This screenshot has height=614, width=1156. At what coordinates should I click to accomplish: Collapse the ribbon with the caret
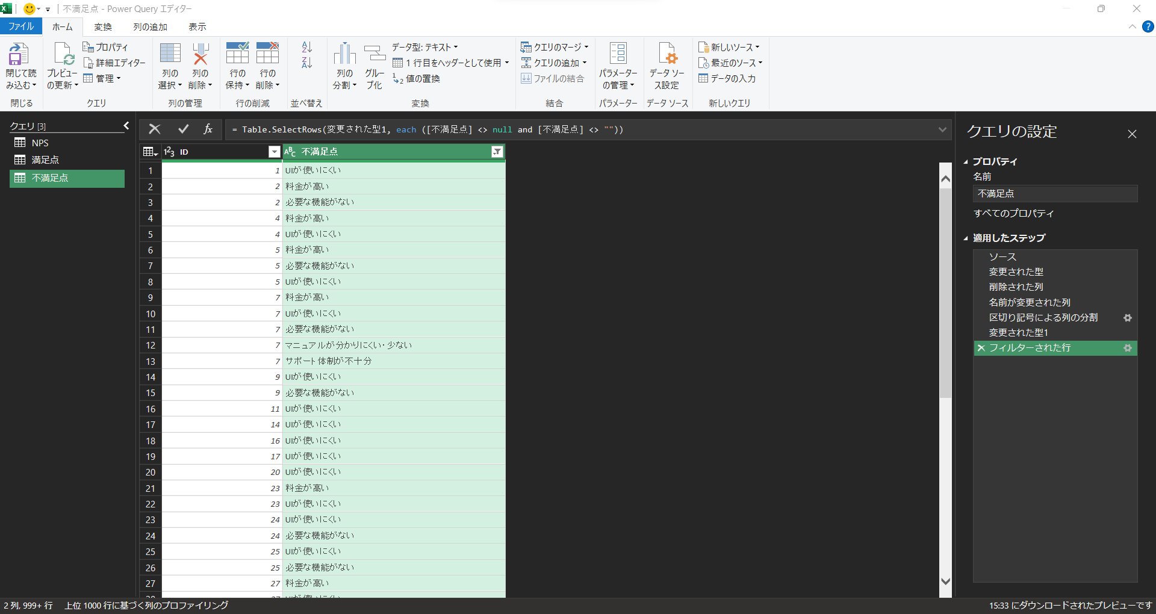[1132, 26]
